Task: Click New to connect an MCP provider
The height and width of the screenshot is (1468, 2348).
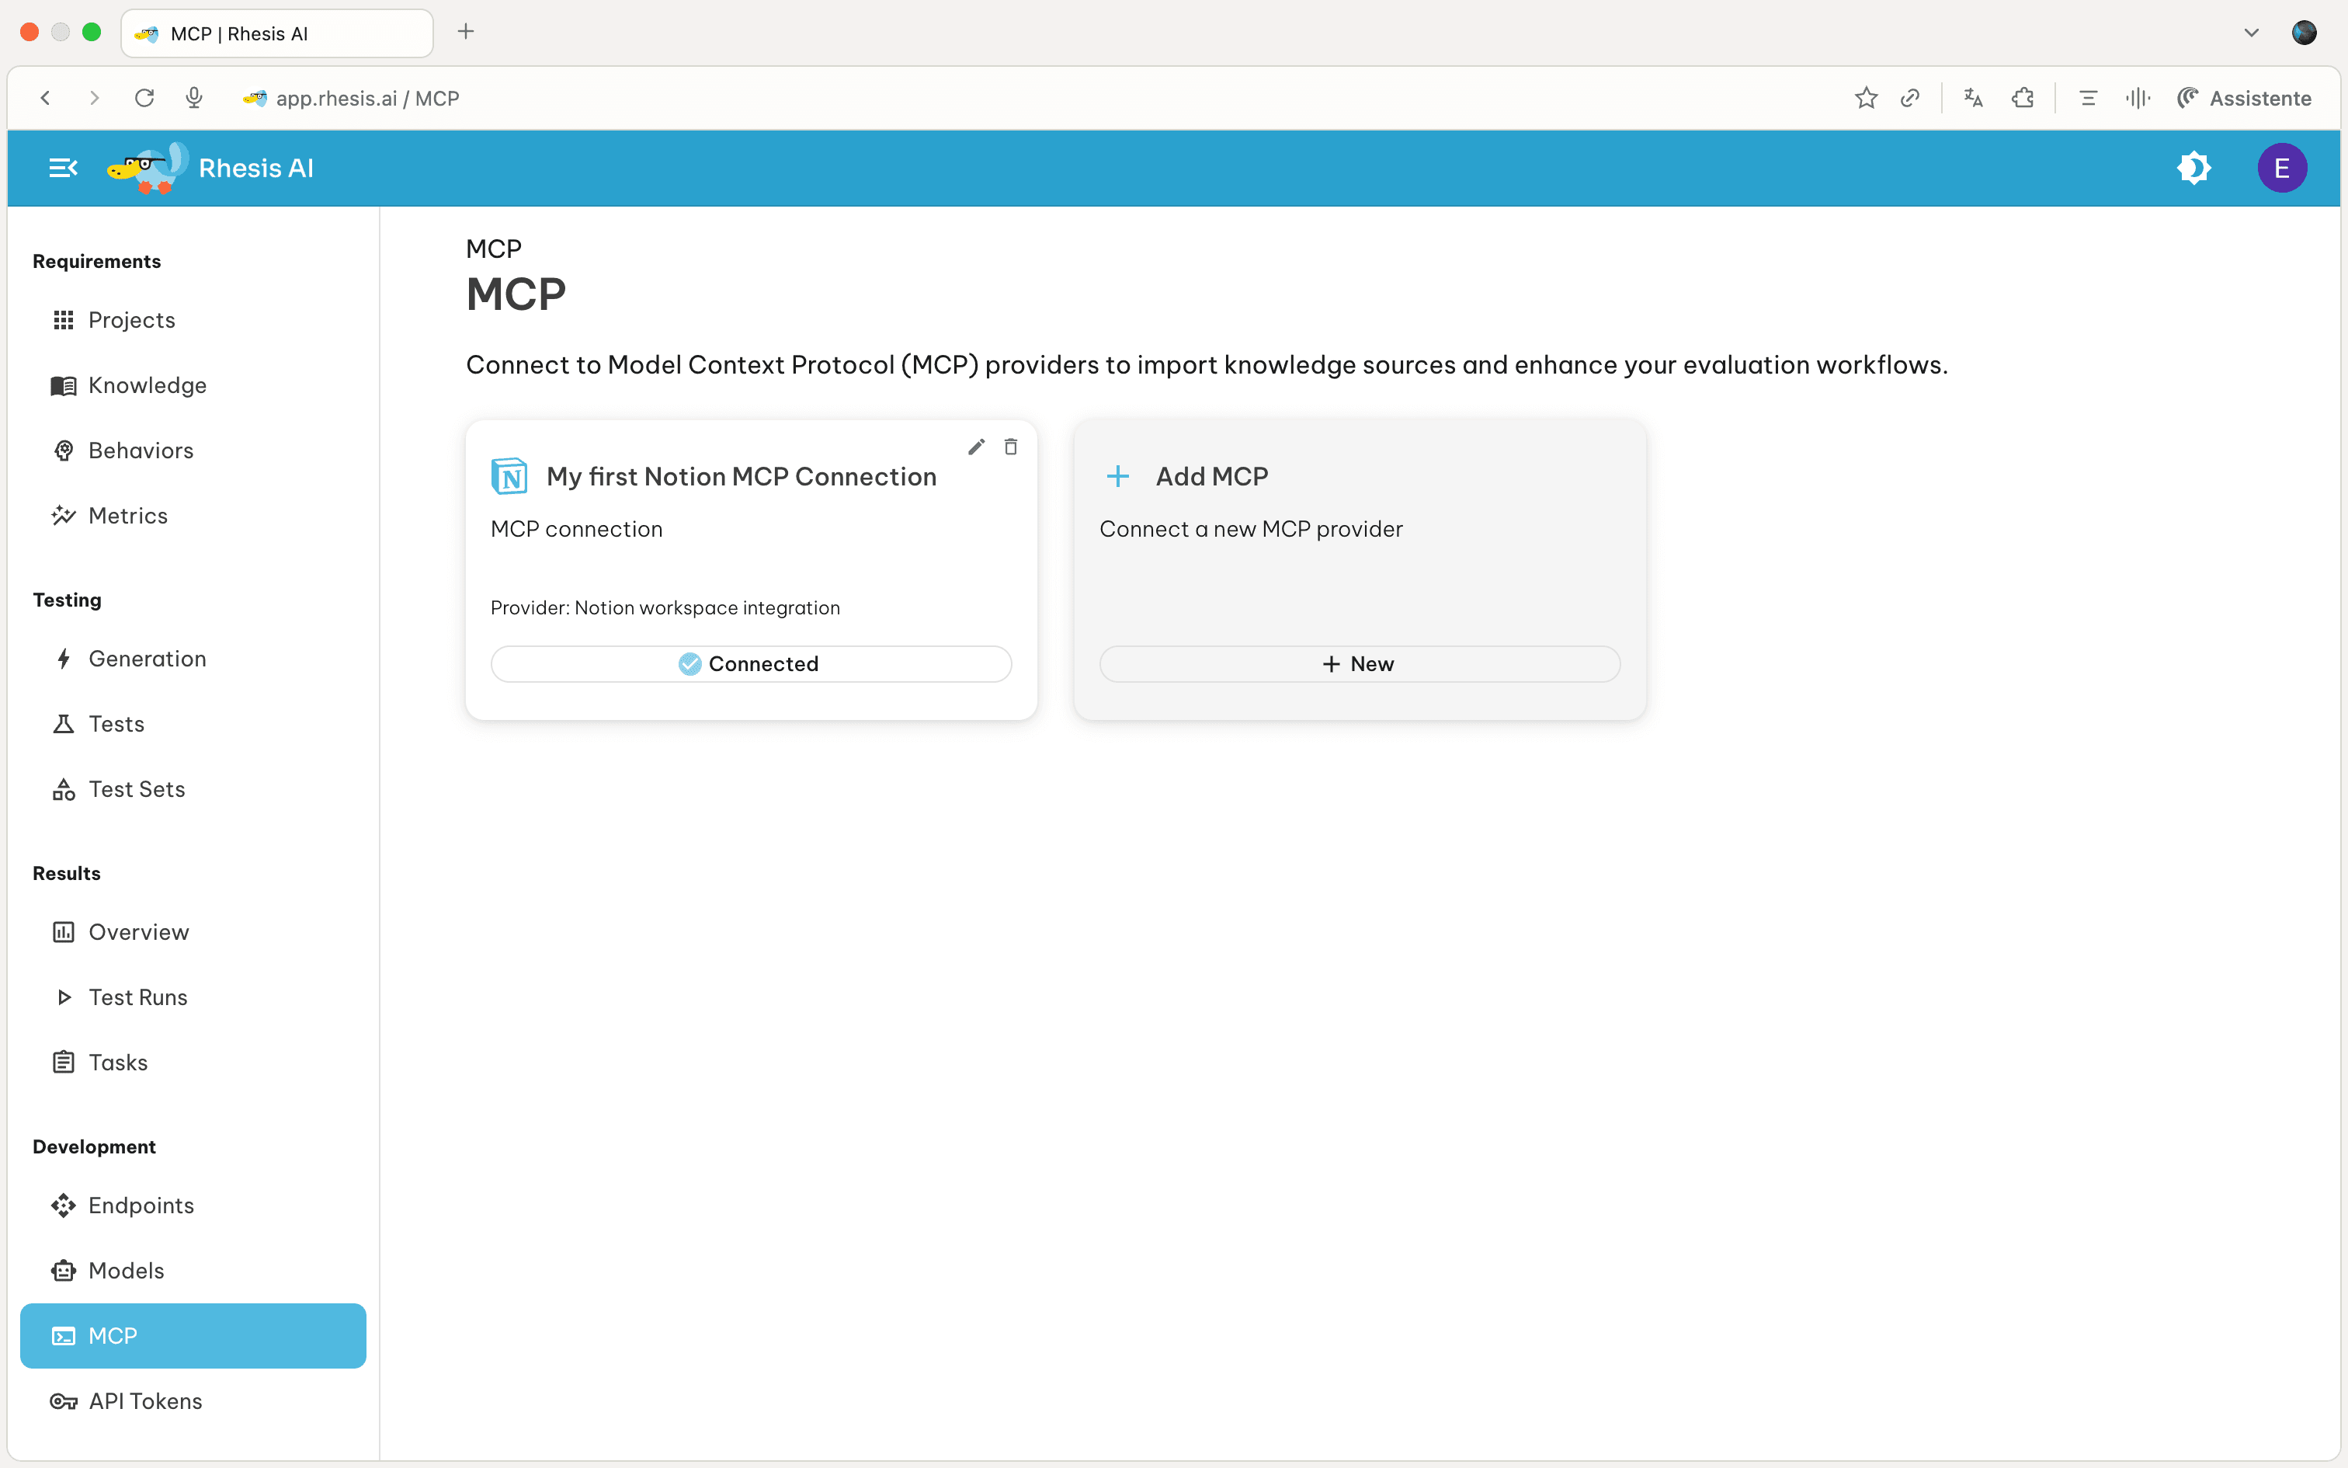Action: coord(1357,663)
